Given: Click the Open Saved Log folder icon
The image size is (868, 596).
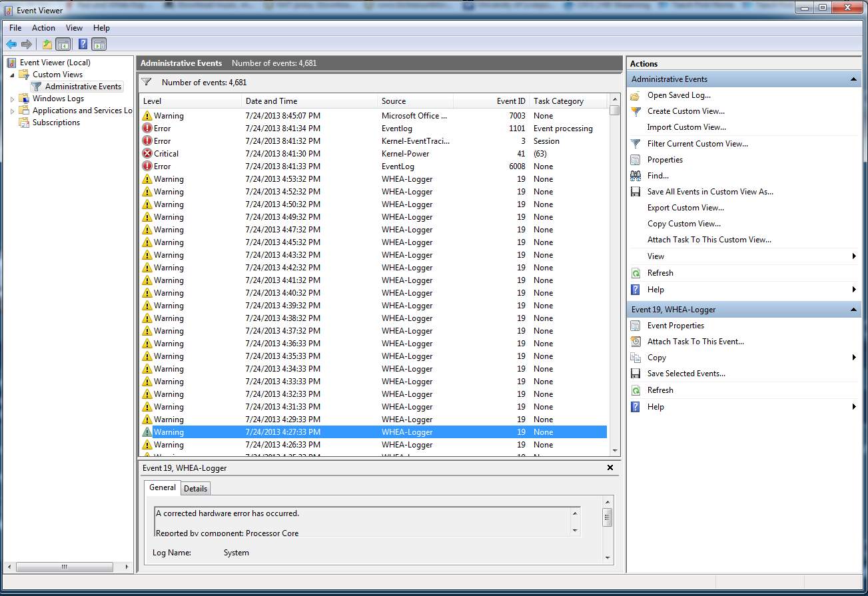Looking at the screenshot, I should [636, 95].
